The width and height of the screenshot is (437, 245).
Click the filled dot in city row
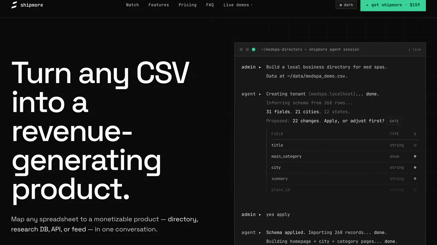[x=415, y=167]
